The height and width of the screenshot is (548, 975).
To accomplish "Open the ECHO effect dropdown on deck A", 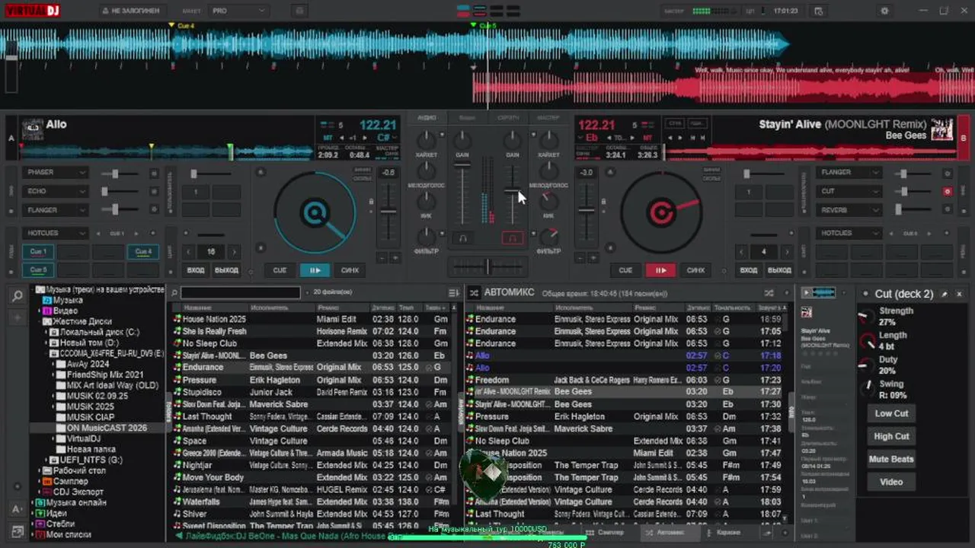I will coord(56,192).
